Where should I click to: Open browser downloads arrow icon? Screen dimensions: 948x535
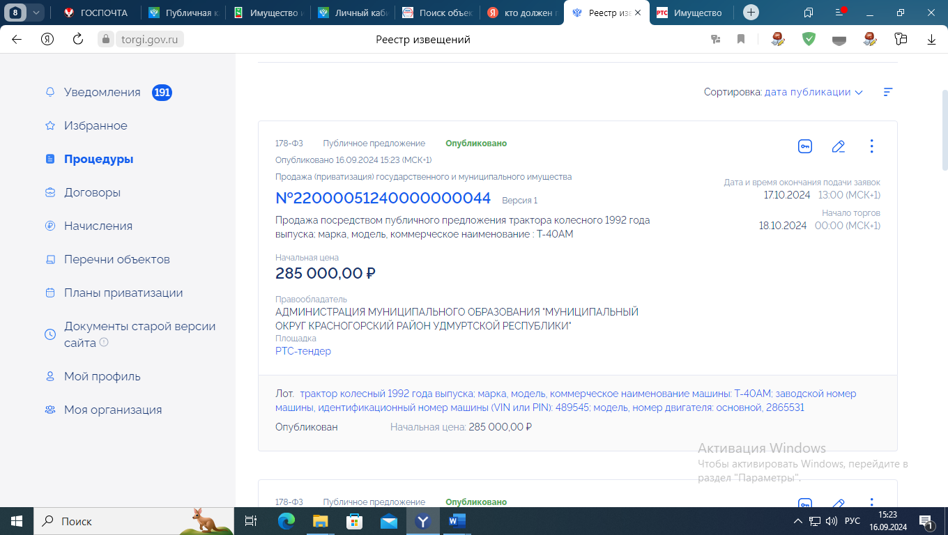pos(931,40)
